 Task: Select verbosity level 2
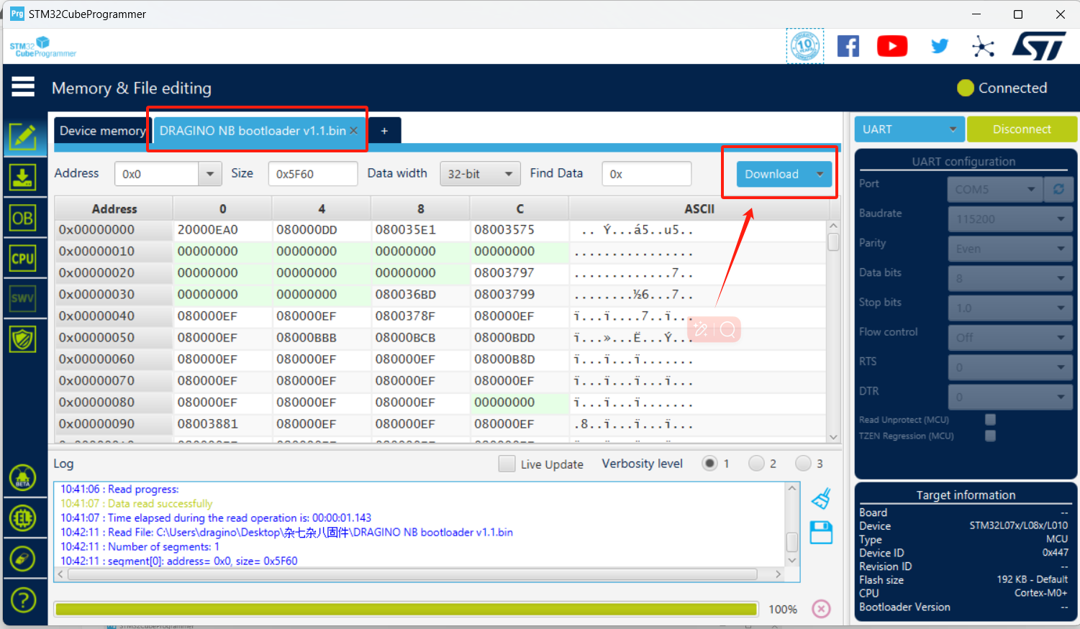click(756, 464)
